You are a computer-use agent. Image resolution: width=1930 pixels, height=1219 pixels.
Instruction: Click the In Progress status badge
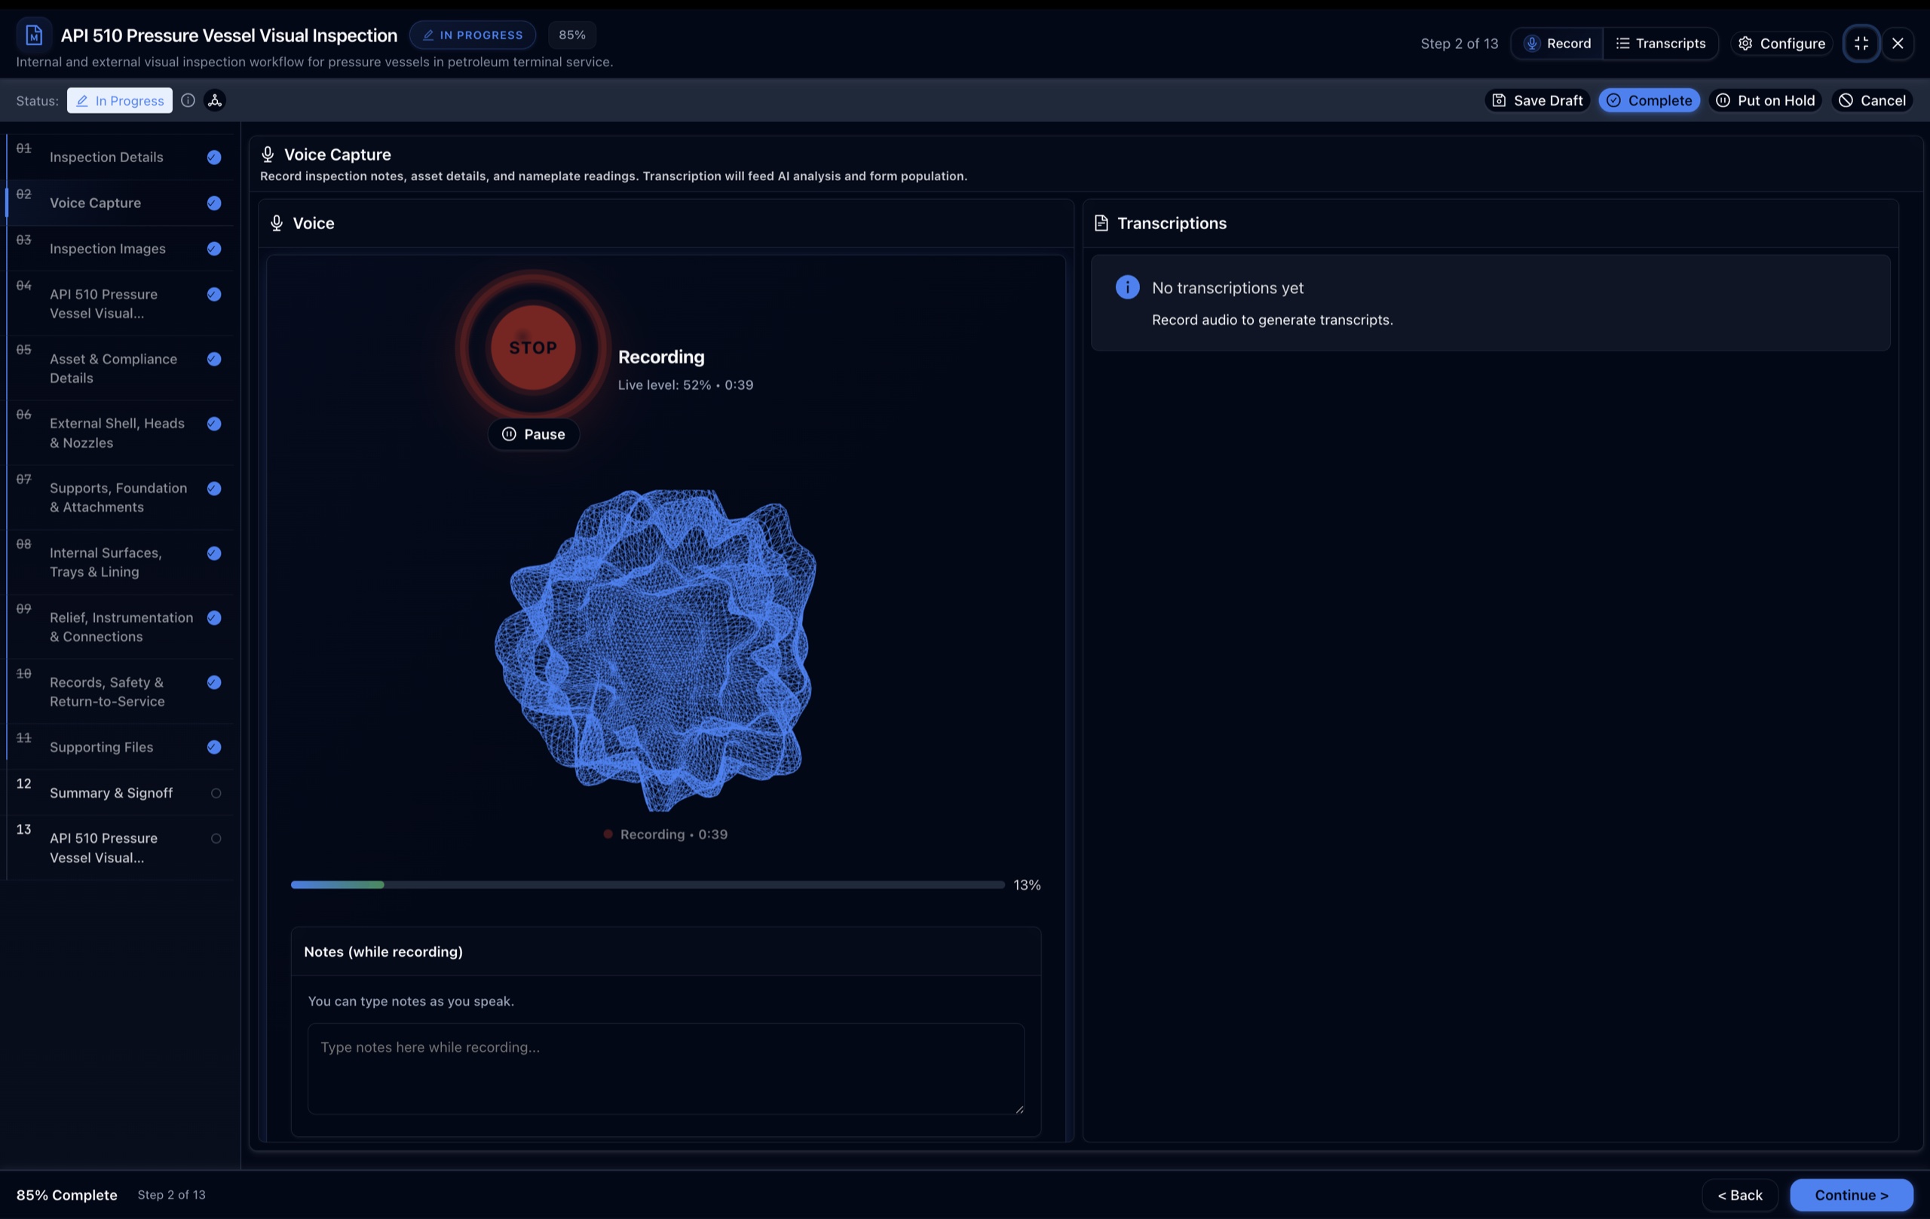coord(119,100)
